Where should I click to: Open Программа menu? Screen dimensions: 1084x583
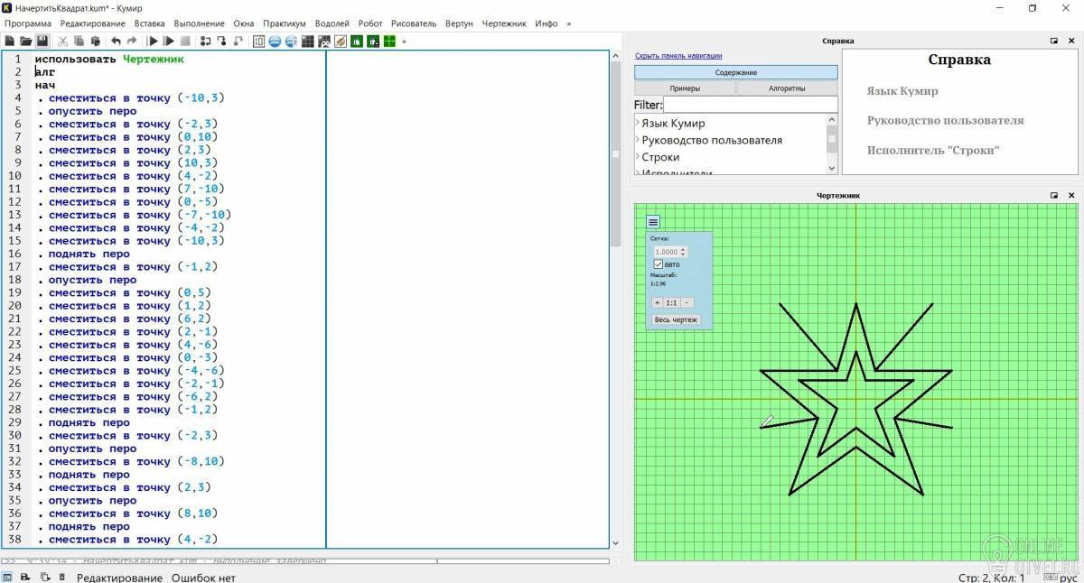click(x=28, y=23)
